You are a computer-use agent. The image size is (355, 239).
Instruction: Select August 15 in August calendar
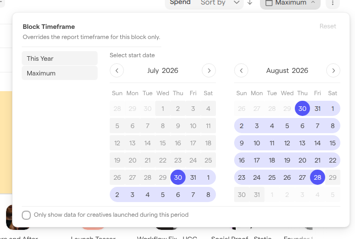[x=333, y=143]
